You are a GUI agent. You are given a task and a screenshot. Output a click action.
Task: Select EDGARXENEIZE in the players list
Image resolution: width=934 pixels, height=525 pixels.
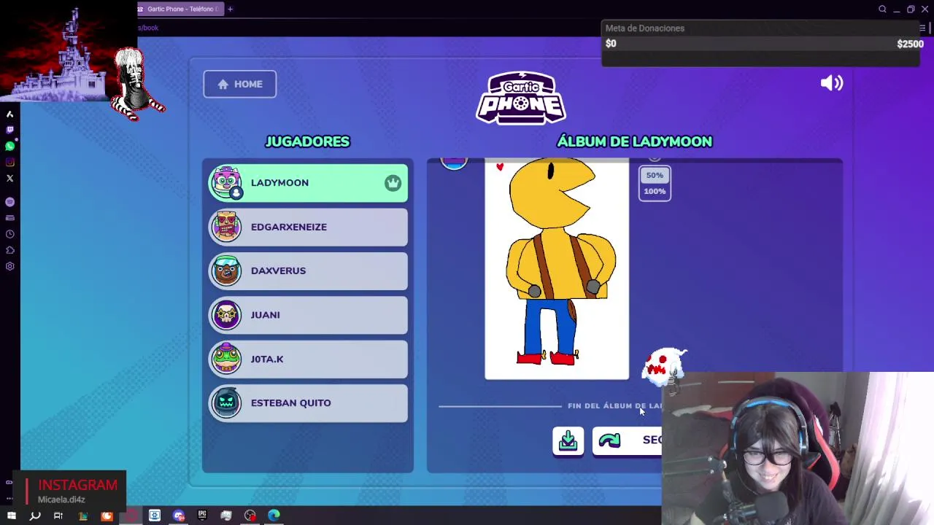[308, 227]
